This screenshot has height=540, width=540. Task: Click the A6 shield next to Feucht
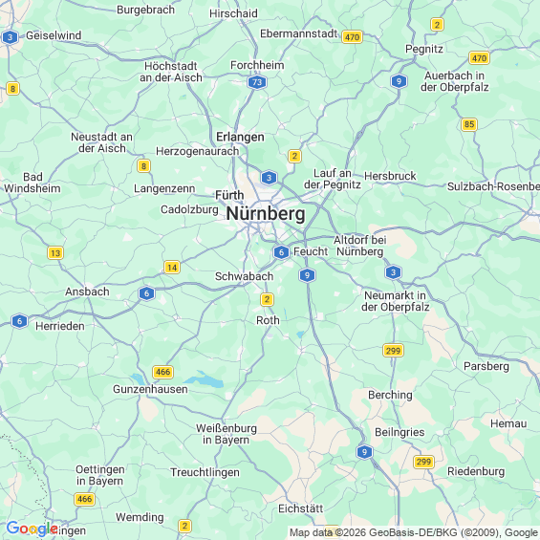[281, 252]
